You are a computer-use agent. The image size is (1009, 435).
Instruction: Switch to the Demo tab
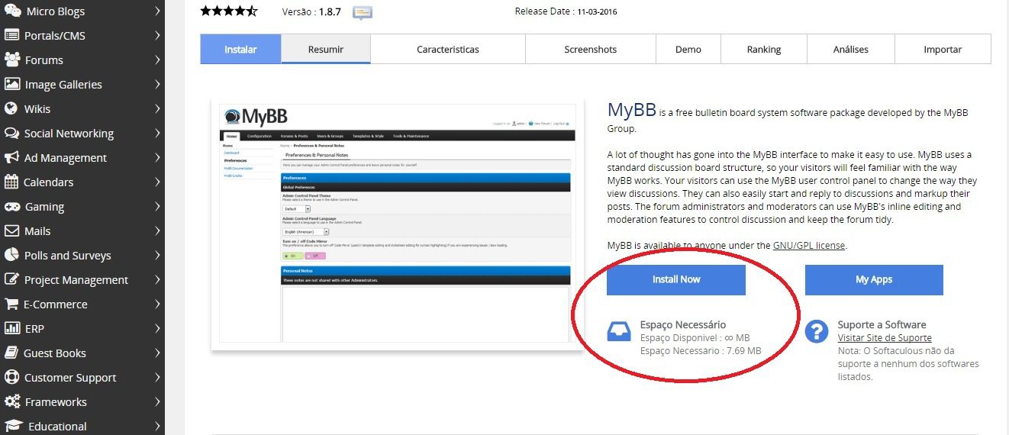click(x=688, y=49)
